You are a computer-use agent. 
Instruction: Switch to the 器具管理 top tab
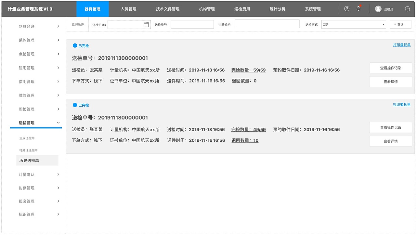click(x=93, y=9)
